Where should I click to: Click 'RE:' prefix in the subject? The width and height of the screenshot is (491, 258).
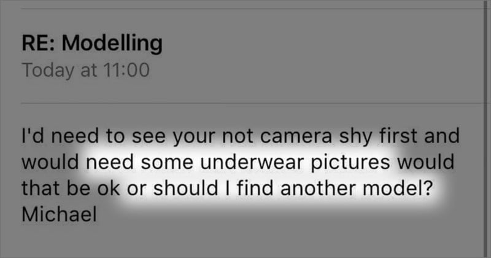(38, 42)
